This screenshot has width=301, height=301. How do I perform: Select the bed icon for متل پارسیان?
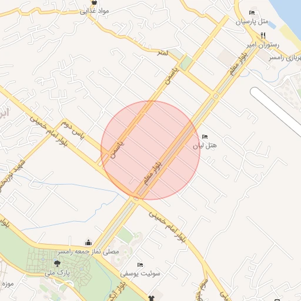pyautogui.click(x=252, y=13)
